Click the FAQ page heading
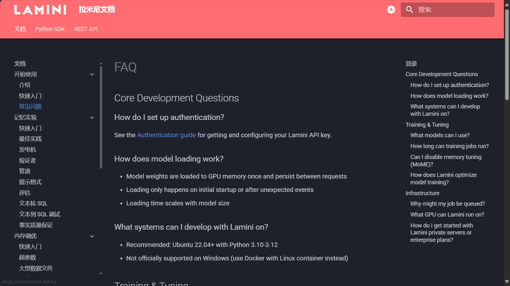The width and height of the screenshot is (510, 286). 125,67
